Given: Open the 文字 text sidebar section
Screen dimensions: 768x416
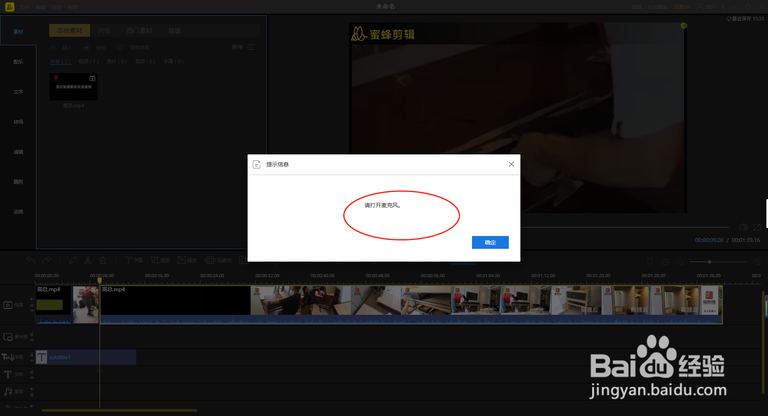Looking at the screenshot, I should click(x=18, y=92).
